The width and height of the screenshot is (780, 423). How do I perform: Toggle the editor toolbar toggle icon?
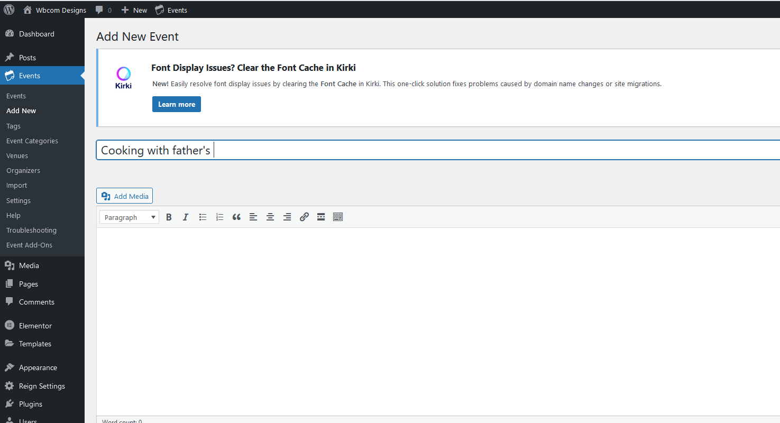(x=338, y=217)
